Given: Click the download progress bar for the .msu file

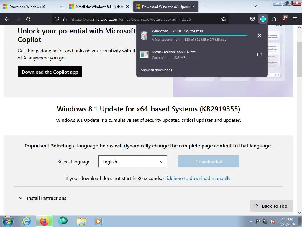Looking at the screenshot, I should click(x=200, y=35).
